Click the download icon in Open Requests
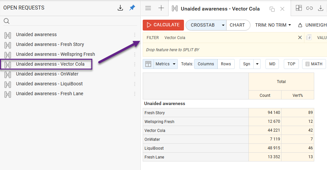Screen dimensions: 327x170 120,8
